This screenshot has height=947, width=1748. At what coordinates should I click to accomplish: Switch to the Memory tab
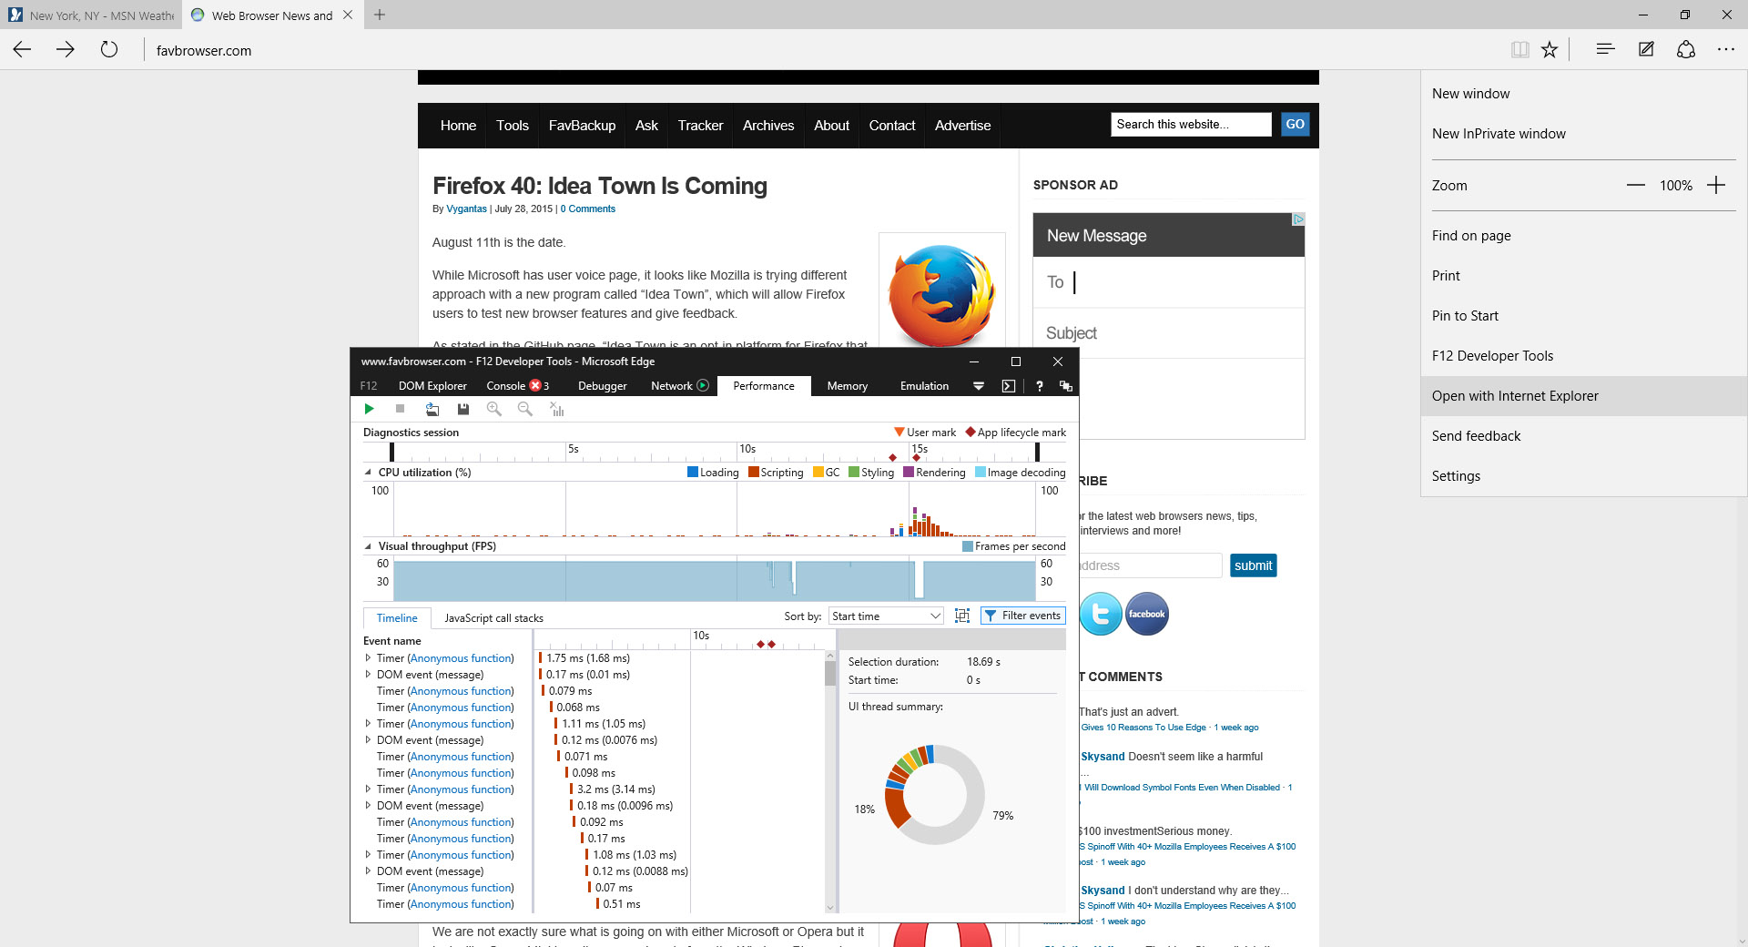point(847,386)
